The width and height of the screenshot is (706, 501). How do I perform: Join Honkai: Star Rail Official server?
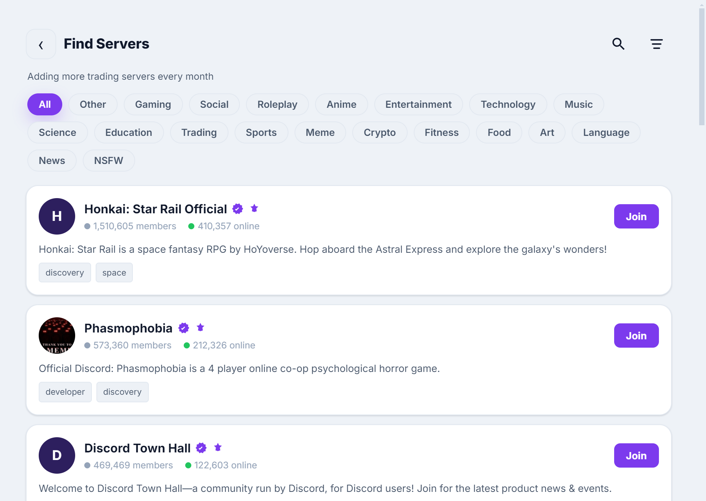point(637,216)
